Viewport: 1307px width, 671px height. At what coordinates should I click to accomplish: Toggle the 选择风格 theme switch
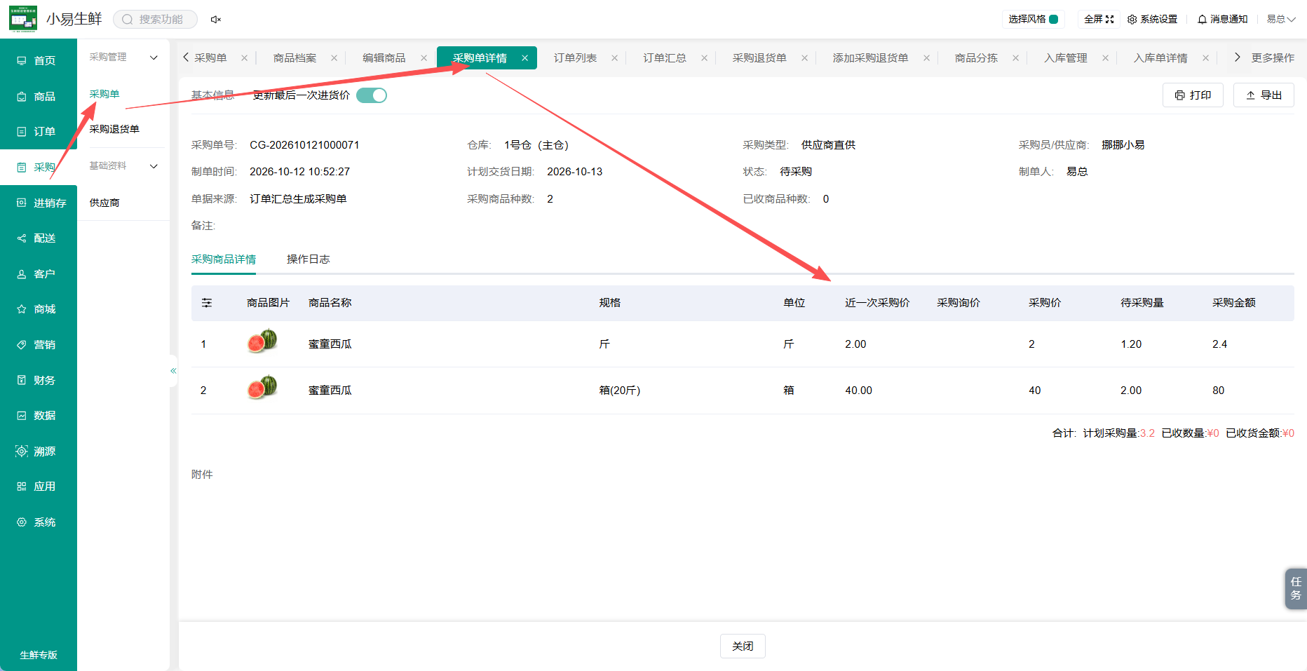tap(1053, 20)
